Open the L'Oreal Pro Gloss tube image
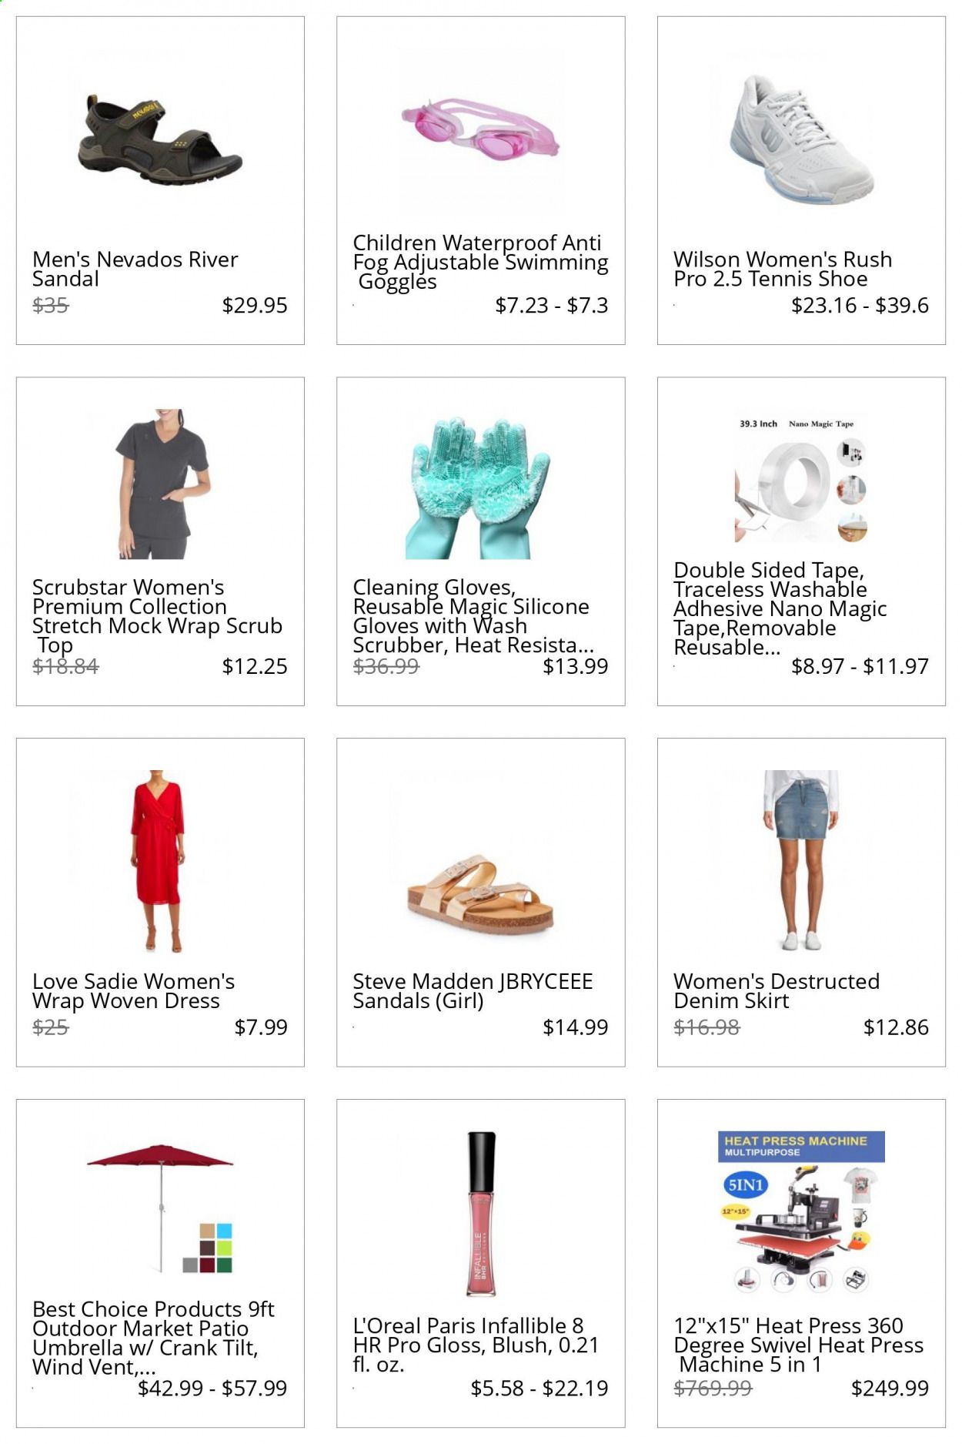Image resolution: width=962 pixels, height=1444 pixels. (481, 1214)
